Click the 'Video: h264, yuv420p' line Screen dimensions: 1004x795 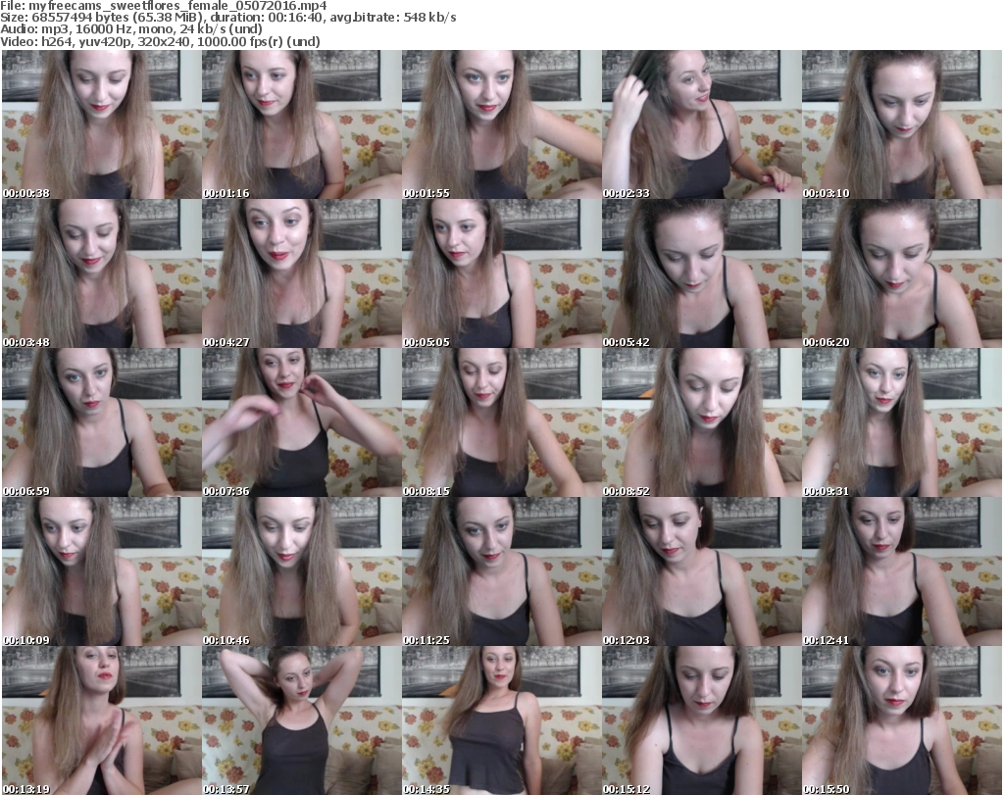160,41
